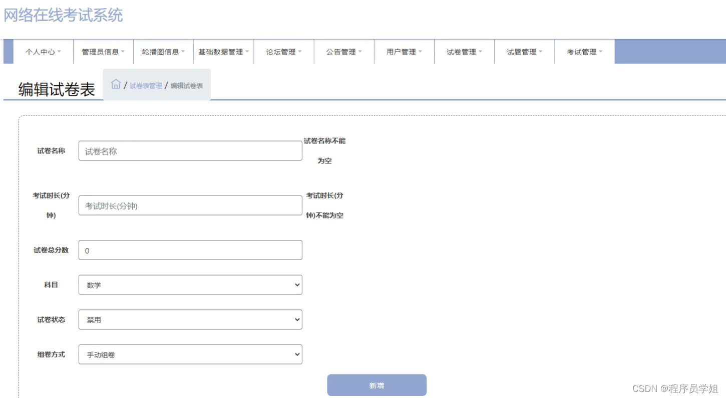Open the 科目 dropdown showing 数学
The height and width of the screenshot is (398, 726).
pyautogui.click(x=190, y=285)
